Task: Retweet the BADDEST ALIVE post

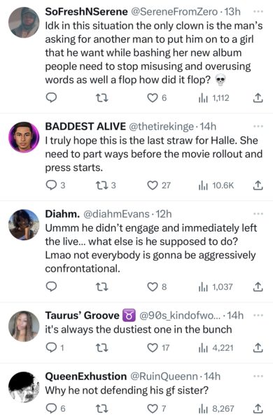Action: click(106, 185)
